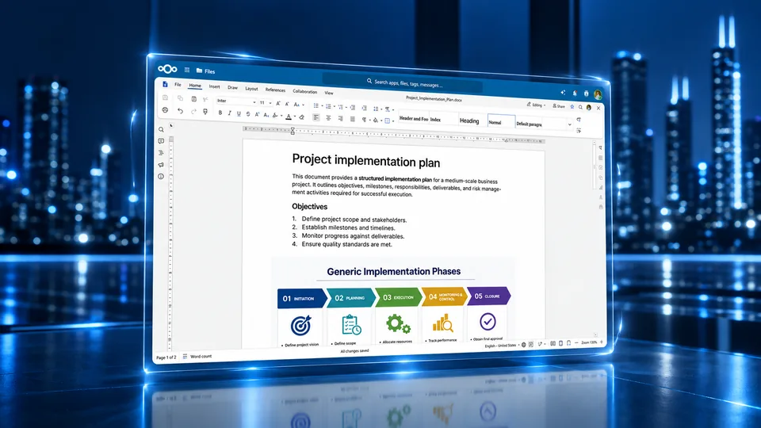
Task: Toggle Bold formatting
Action: click(x=220, y=113)
